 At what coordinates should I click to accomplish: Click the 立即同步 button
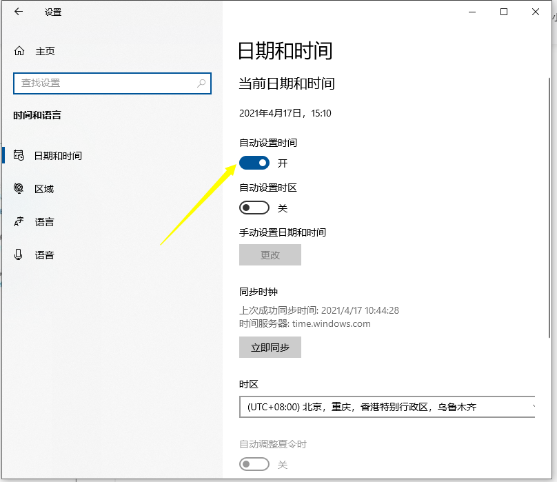pos(270,347)
